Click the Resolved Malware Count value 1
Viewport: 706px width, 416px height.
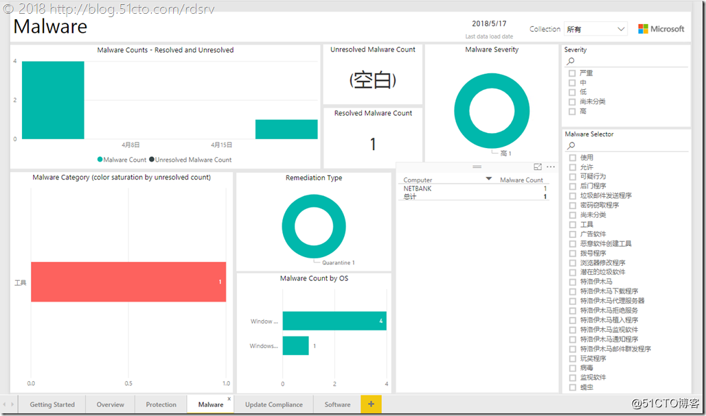click(x=373, y=144)
